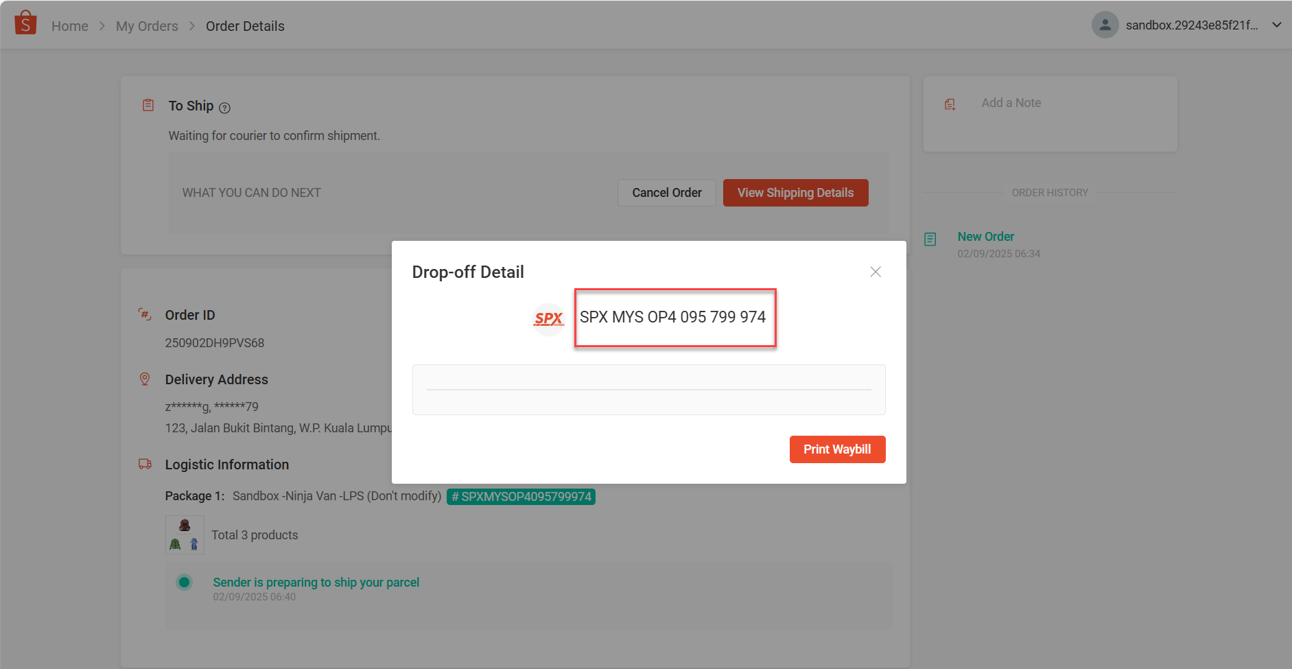Click the Total 3 products thumbnail
The width and height of the screenshot is (1292, 669).
tap(185, 535)
